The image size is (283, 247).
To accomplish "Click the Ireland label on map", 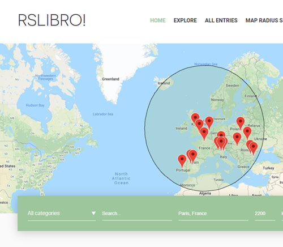I will [182, 128].
